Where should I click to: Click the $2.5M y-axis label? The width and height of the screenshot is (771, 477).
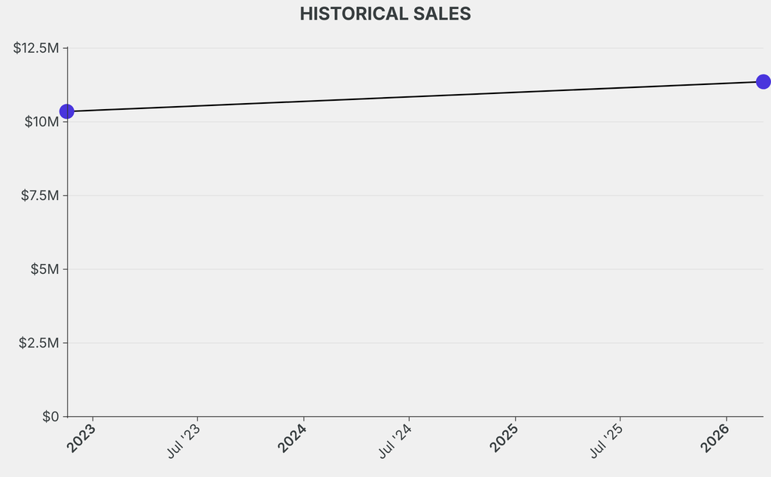(x=39, y=343)
